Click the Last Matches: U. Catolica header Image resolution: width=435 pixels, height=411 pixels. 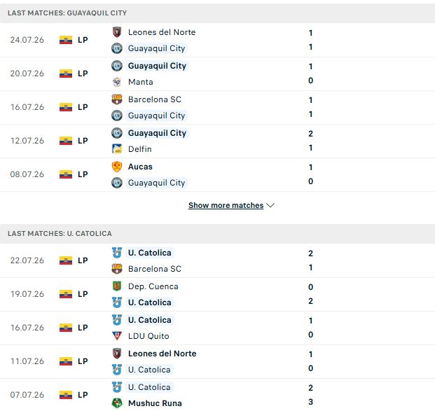coord(217,234)
